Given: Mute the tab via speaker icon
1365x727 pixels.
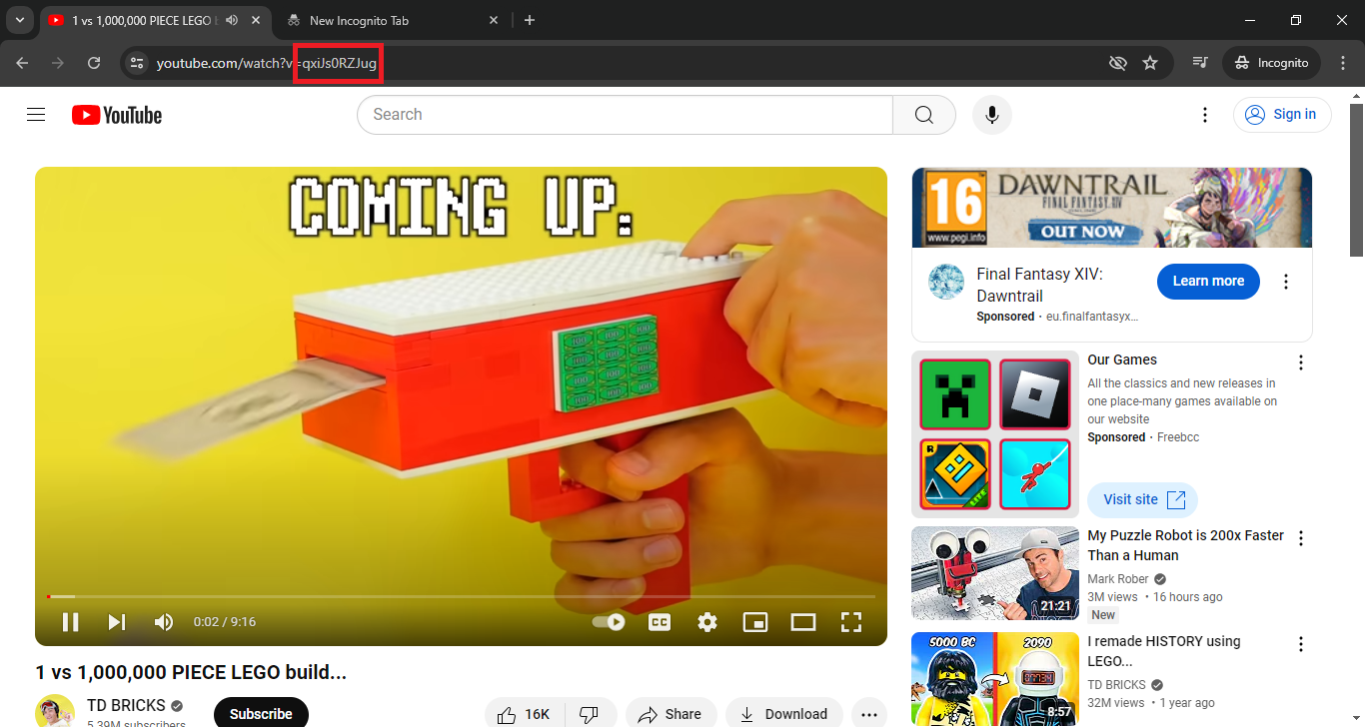Looking at the screenshot, I should pos(232,21).
